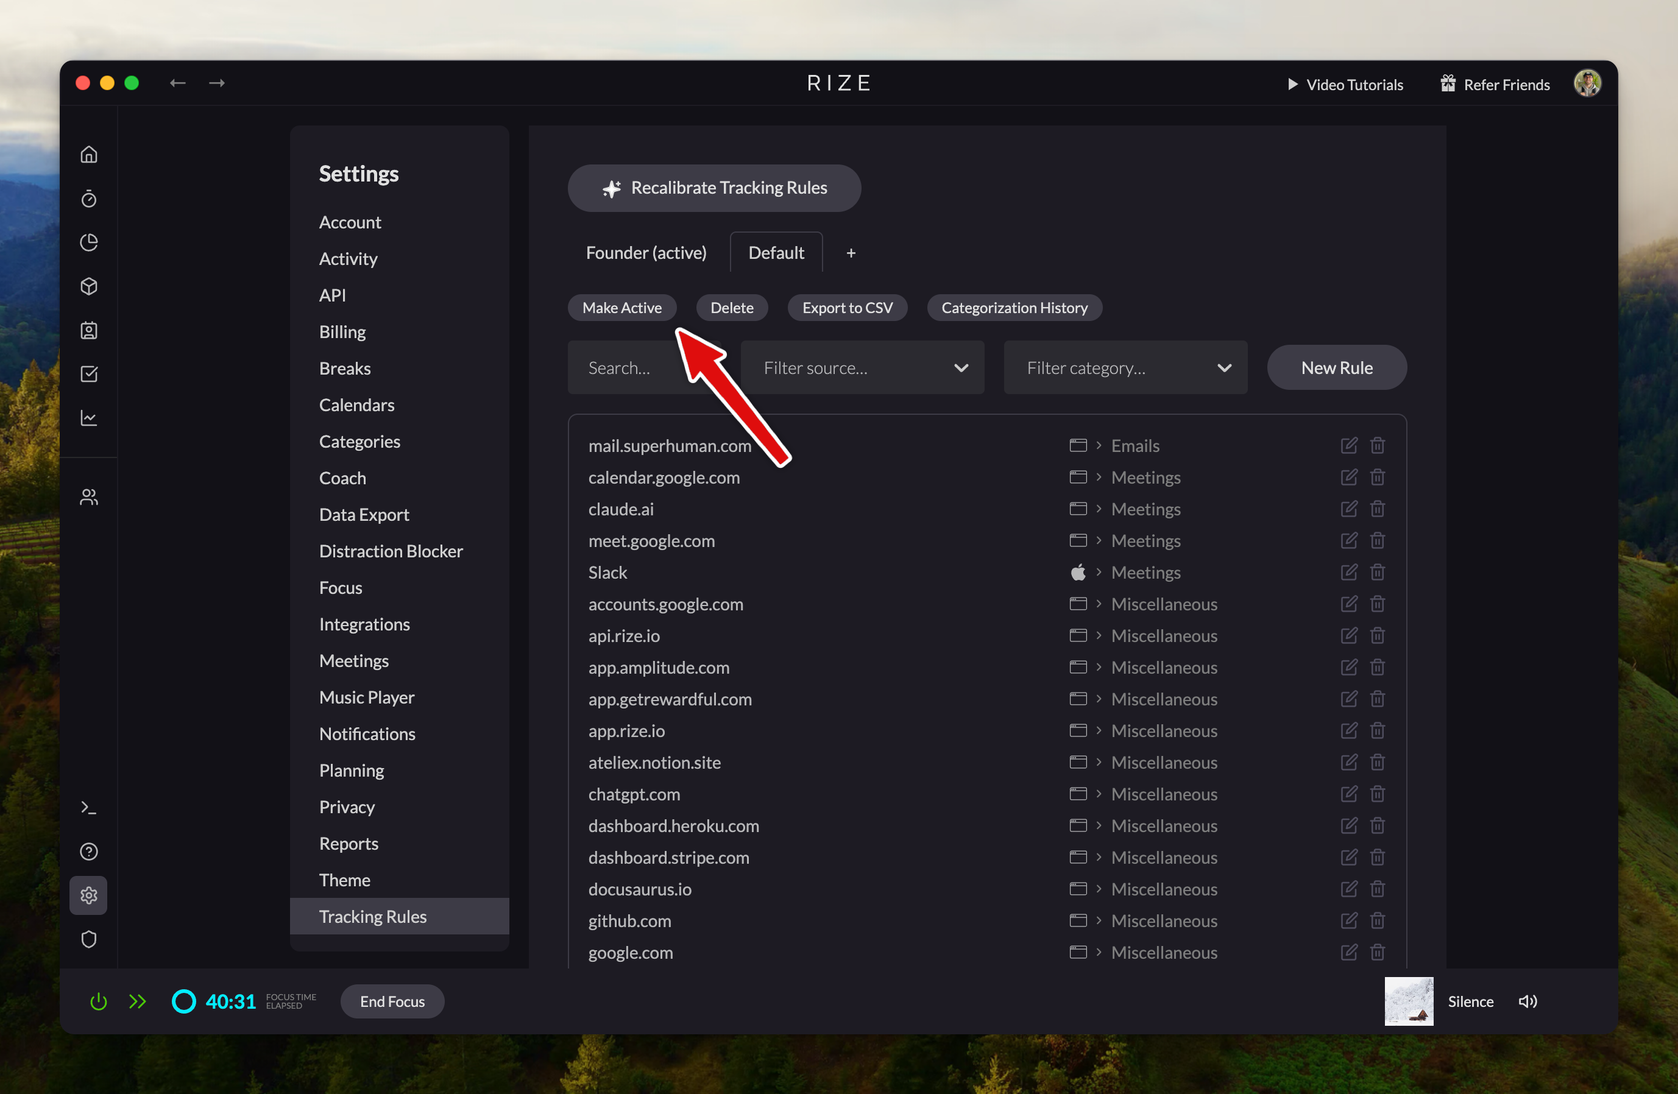This screenshot has height=1094, width=1678.
Task: Select the Default ruleset tab
Action: click(x=776, y=252)
